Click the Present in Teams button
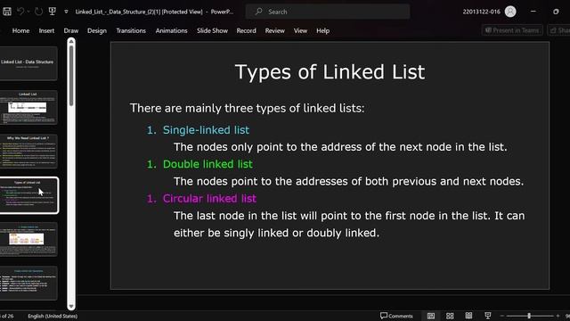 click(x=512, y=30)
